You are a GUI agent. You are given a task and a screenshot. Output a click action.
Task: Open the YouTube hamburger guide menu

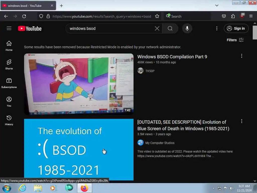click(x=9, y=28)
